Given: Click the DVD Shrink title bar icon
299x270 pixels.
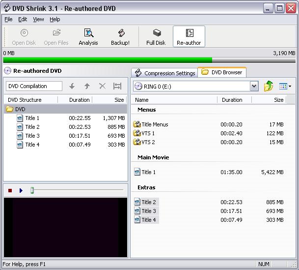Looking at the screenshot, I should [x=7, y=8].
